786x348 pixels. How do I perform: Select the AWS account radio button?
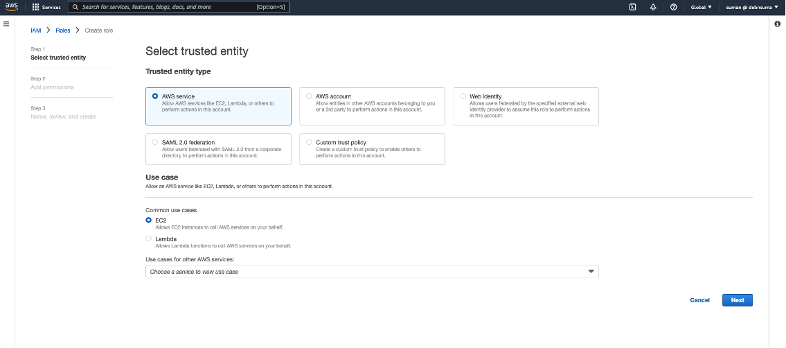[309, 96]
